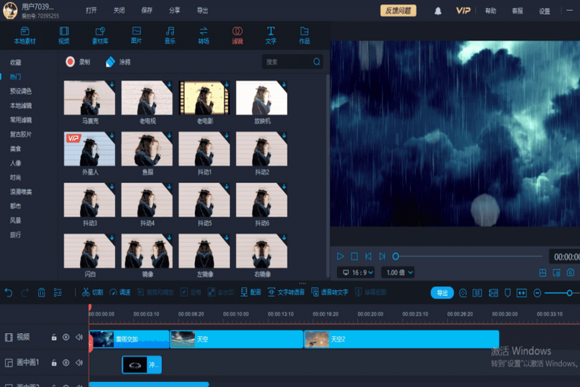Switch to the 文字 text tab
Image resolution: width=580 pixels, height=387 pixels.
pyautogui.click(x=271, y=35)
